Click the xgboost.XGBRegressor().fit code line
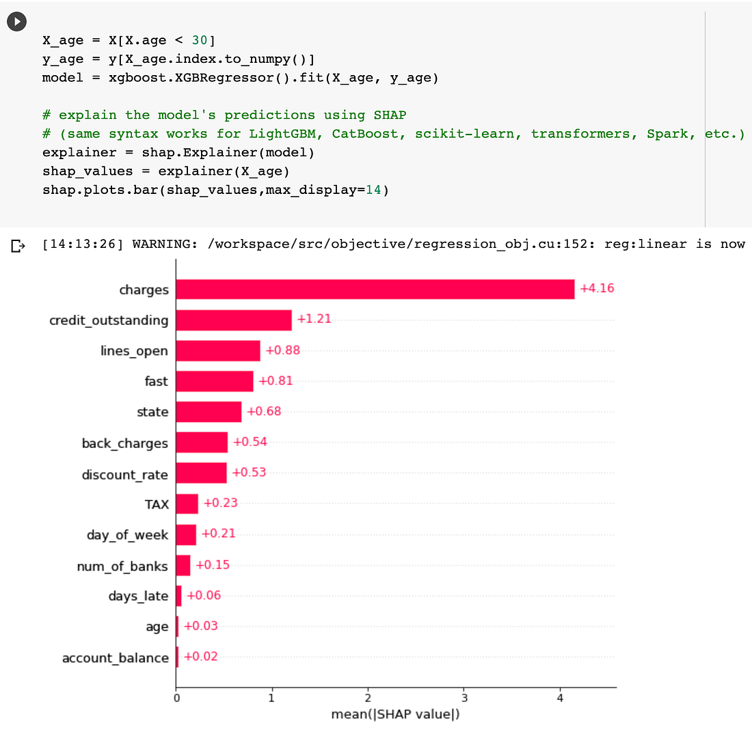The image size is (752, 745). coord(240,78)
